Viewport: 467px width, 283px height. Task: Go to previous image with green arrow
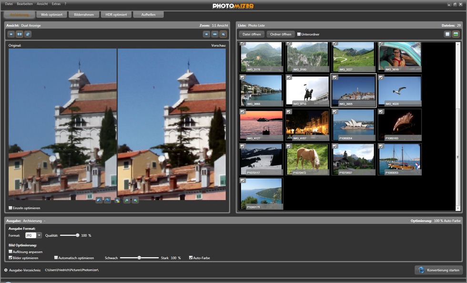pos(126,200)
